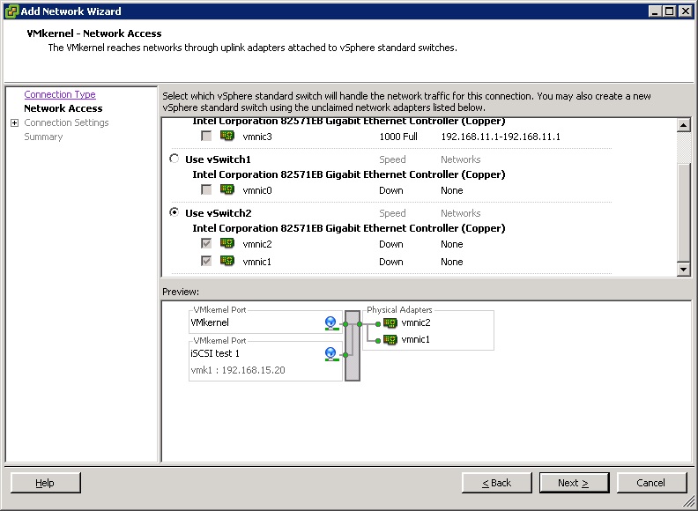Click the iSCSI test 1 port globe icon

pos(331,354)
